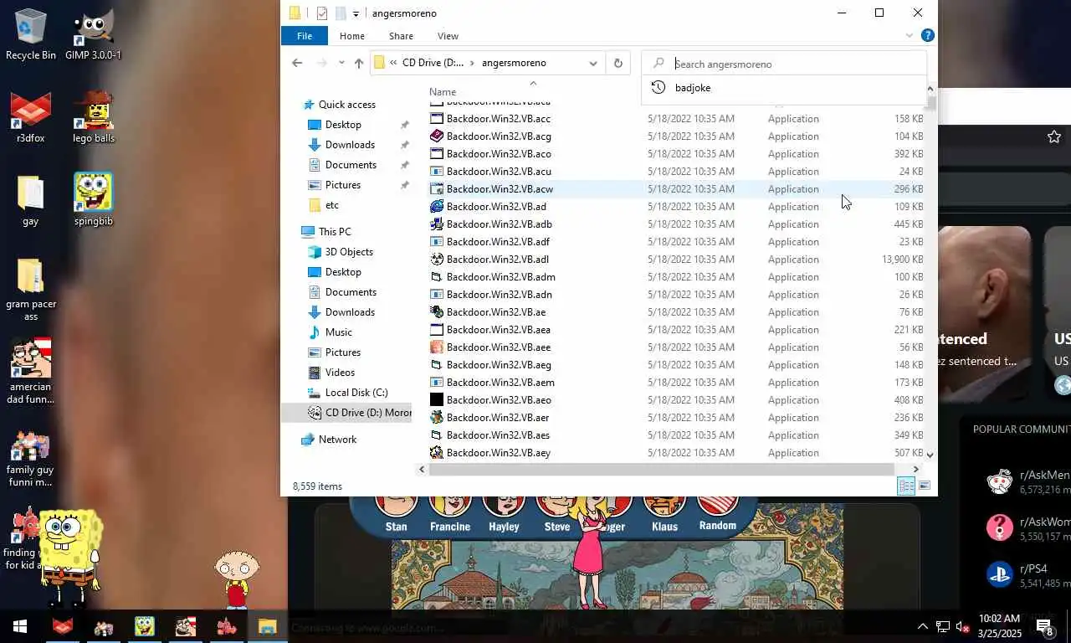Open the lego balls desktop shortcut
The height and width of the screenshot is (643, 1071).
[x=94, y=117]
